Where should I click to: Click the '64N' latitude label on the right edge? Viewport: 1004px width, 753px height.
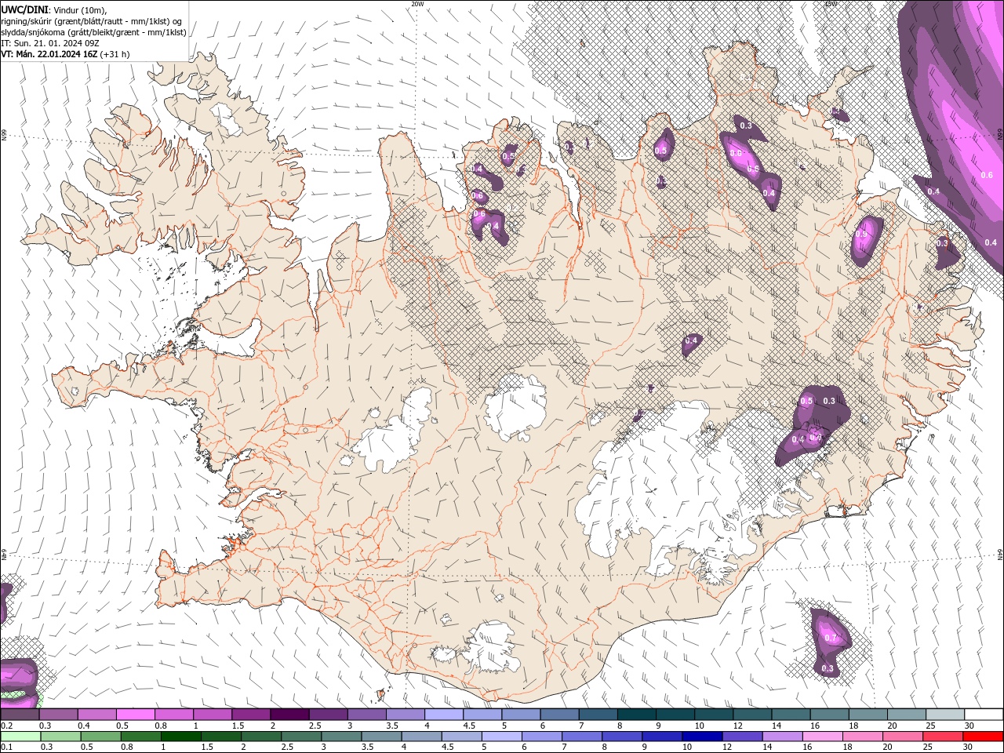click(999, 554)
